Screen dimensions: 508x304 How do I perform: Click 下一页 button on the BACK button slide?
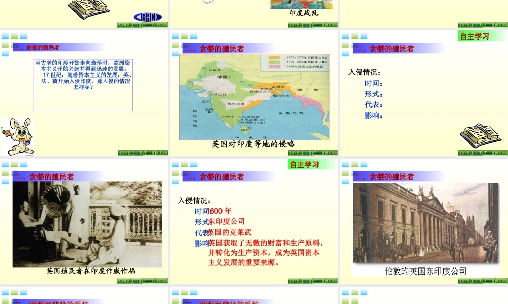pyautogui.click(x=149, y=25)
